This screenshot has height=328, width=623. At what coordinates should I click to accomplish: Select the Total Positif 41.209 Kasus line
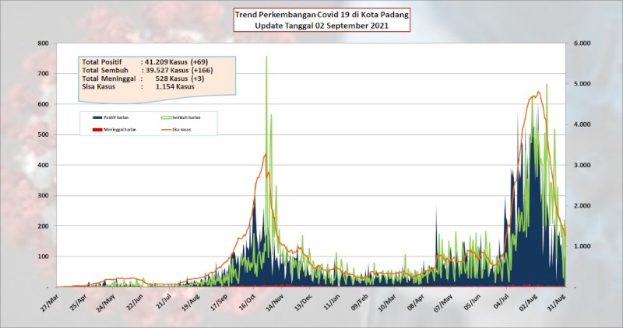[145, 62]
